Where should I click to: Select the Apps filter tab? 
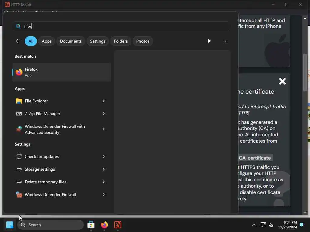click(x=47, y=41)
